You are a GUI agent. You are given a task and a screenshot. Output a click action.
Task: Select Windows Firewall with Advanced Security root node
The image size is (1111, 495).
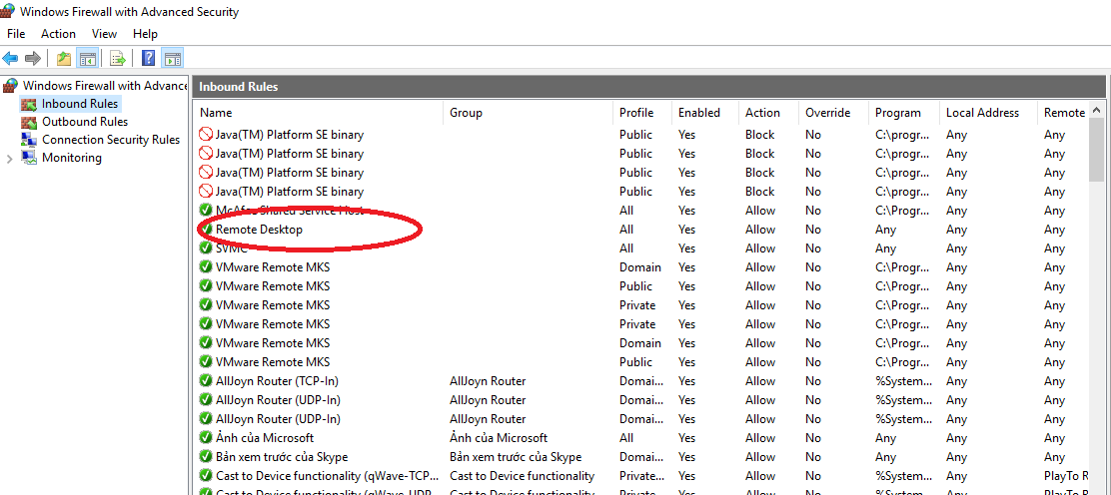105,85
